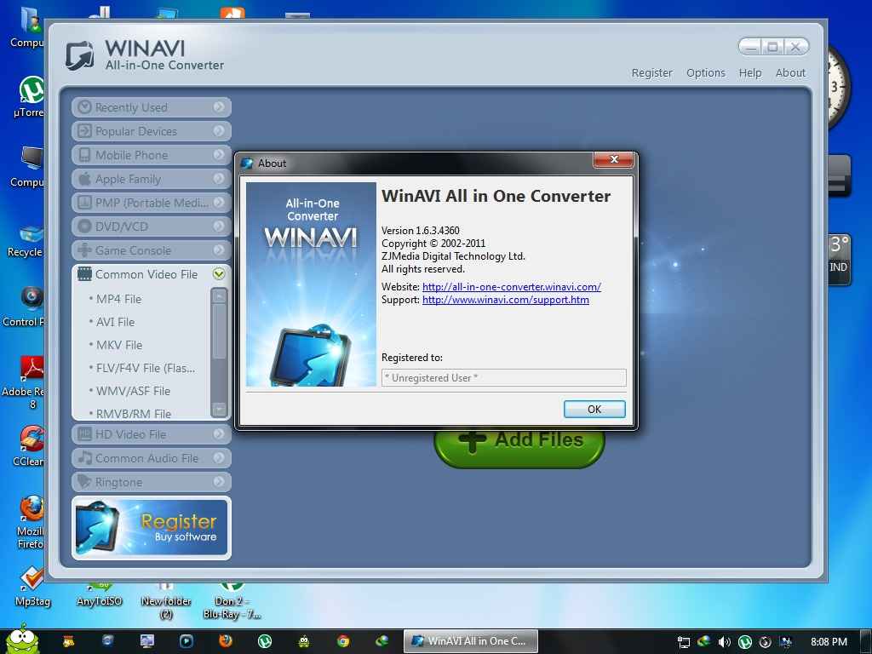This screenshot has width=872, height=654.
Task: Click the Apple Family apple icon
Action: tap(84, 179)
